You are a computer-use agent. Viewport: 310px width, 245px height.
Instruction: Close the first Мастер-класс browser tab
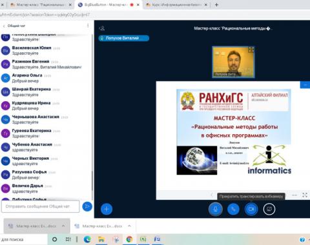tap(70, 5)
